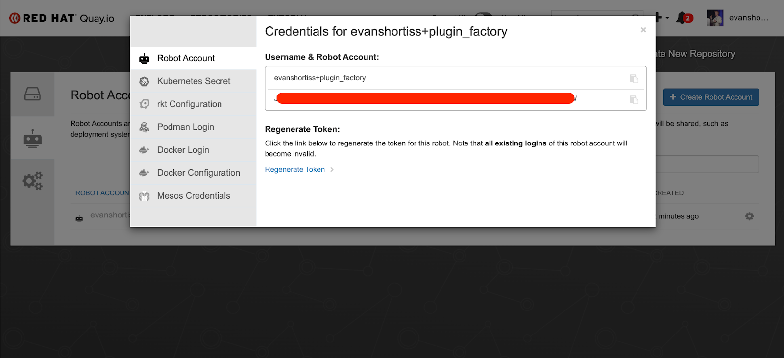Open organization settings via the gears icon
This screenshot has height=358, width=784.
pyautogui.click(x=32, y=180)
